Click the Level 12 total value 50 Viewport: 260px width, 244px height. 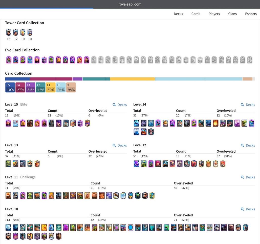pos(135,156)
